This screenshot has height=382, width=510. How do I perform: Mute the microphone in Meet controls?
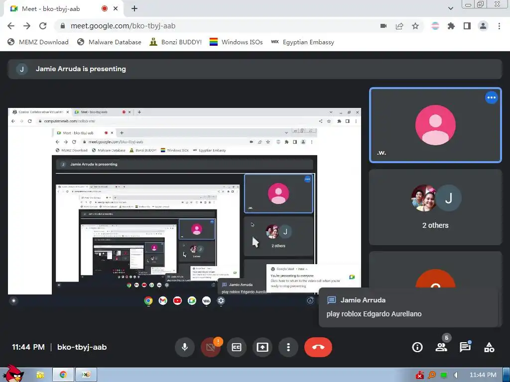tap(185, 347)
